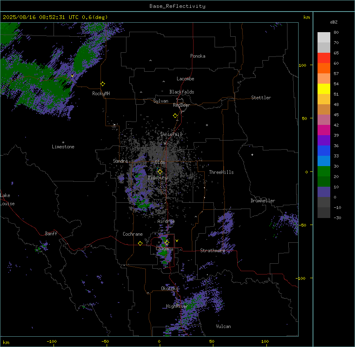Image resolution: width=355 pixels, height=347 pixels.
Task: Click the yellow V marker east of Calgary
Action: (x=177, y=241)
